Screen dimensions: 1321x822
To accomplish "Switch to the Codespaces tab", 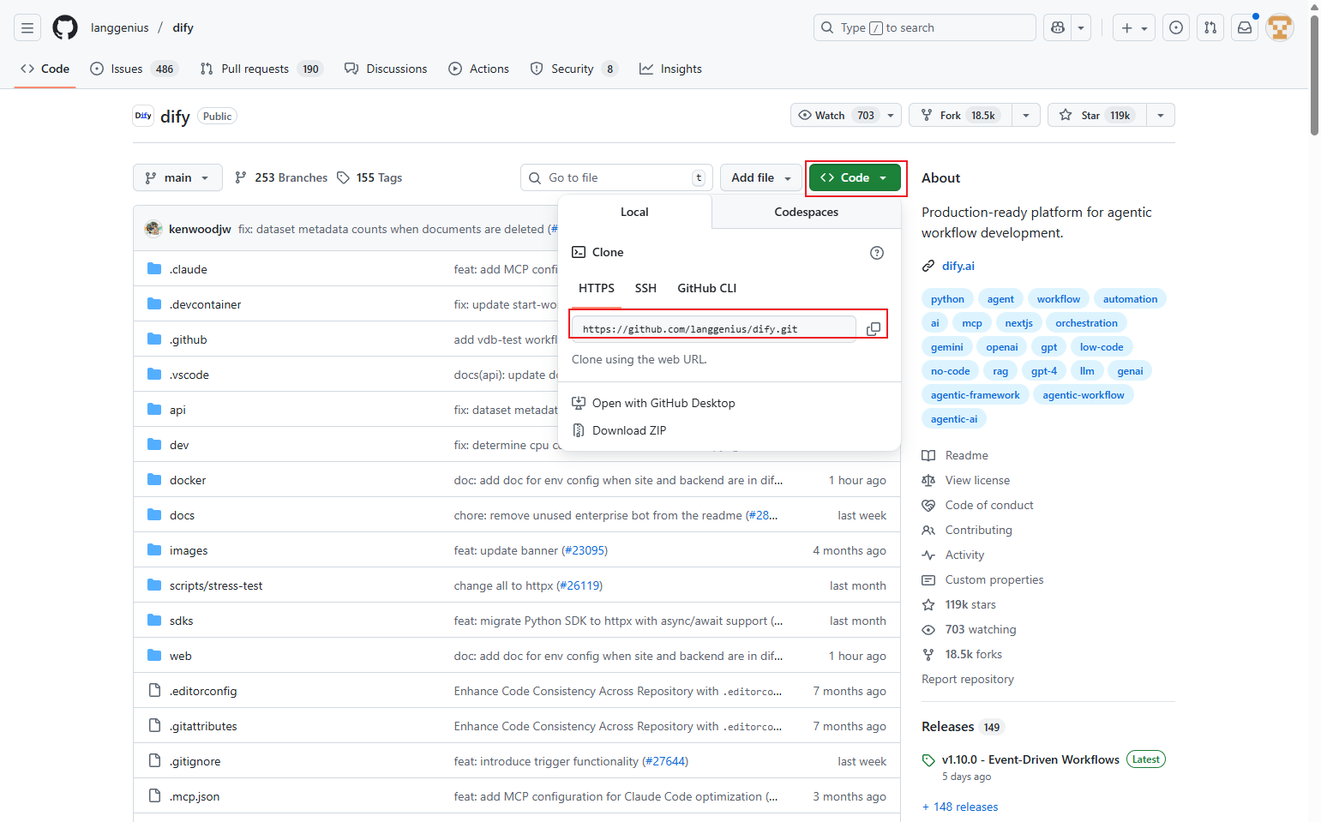I will 805,212.
